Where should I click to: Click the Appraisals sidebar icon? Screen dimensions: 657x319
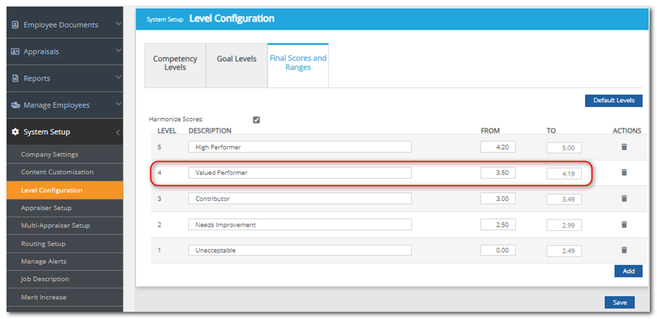15,52
